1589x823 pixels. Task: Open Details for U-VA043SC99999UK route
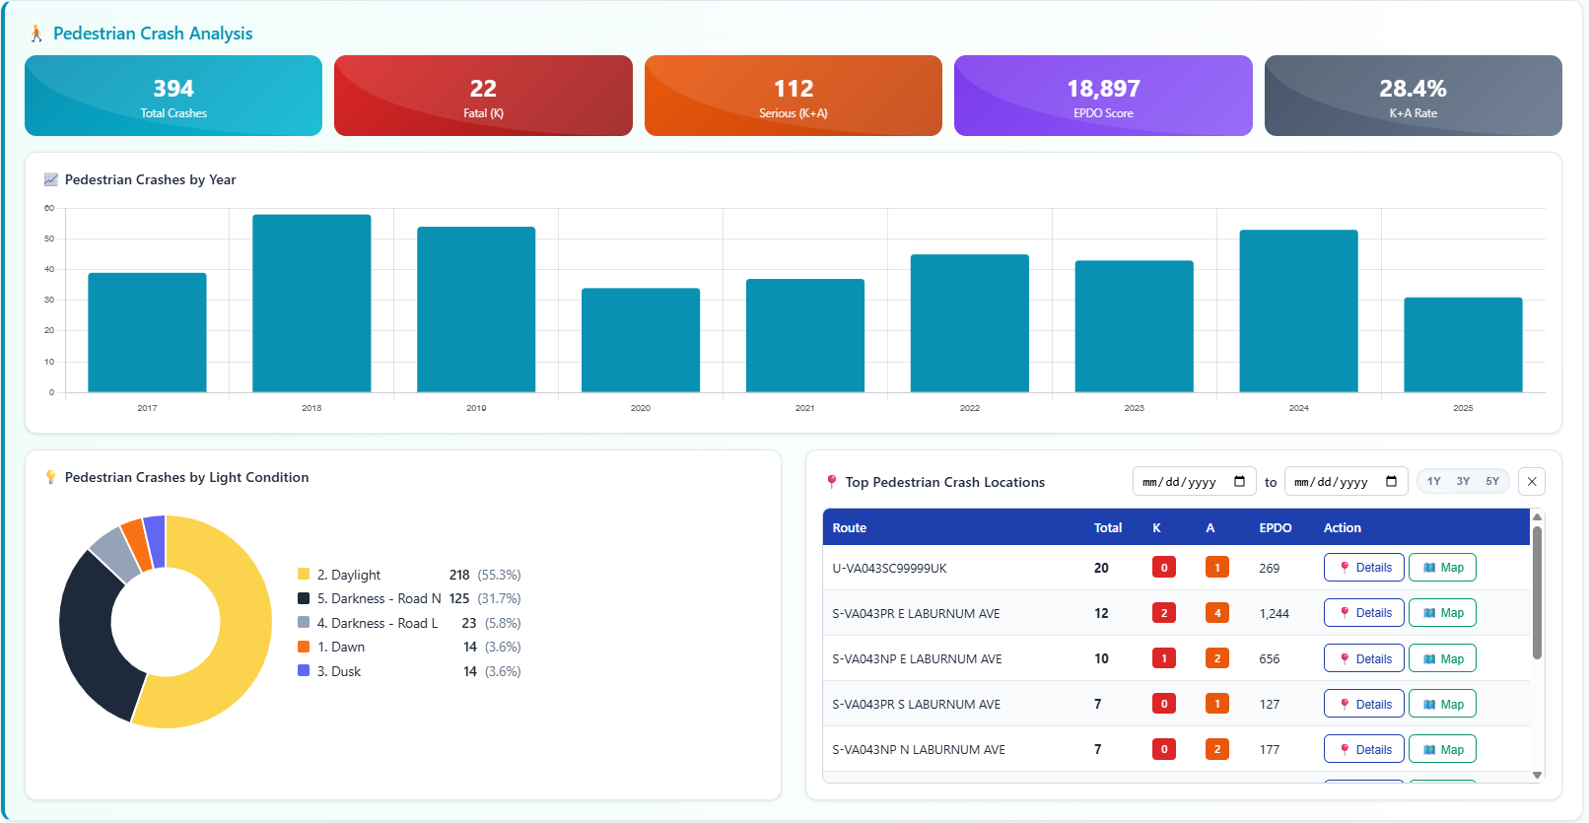[x=1363, y=568]
